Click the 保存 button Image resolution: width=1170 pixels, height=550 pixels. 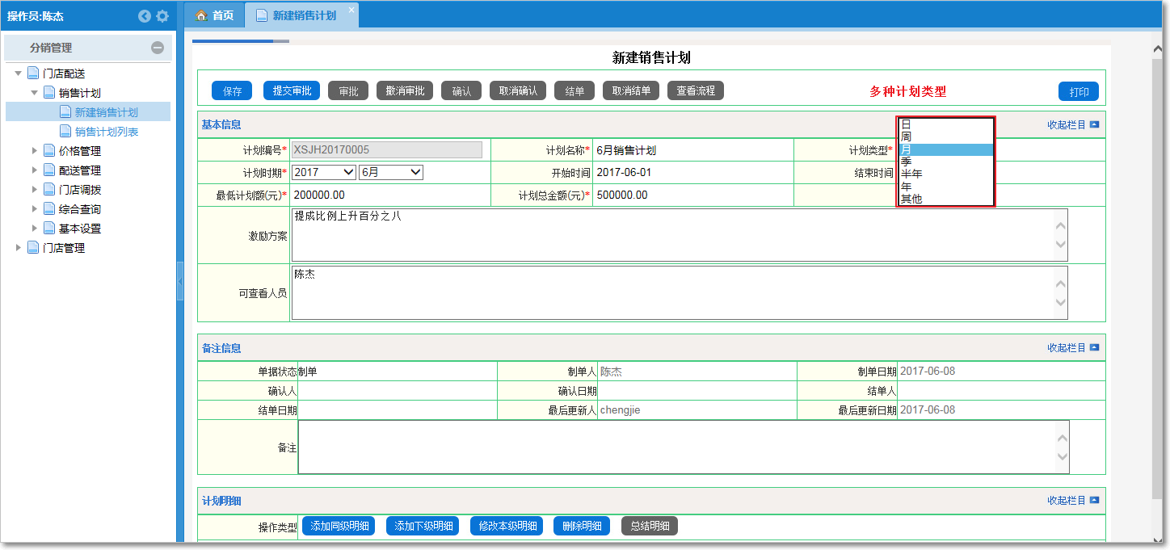point(231,90)
